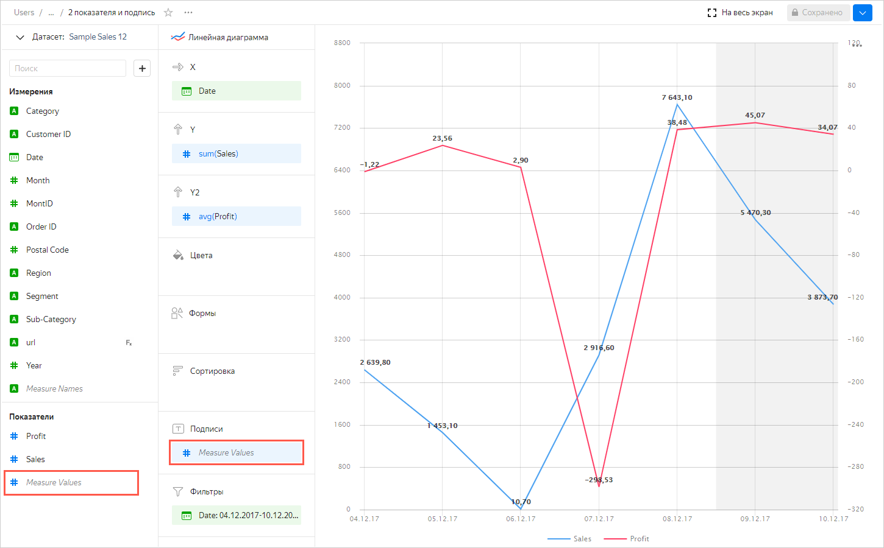Toggle Sales series in chart legend
884x548 pixels.
(x=569, y=539)
